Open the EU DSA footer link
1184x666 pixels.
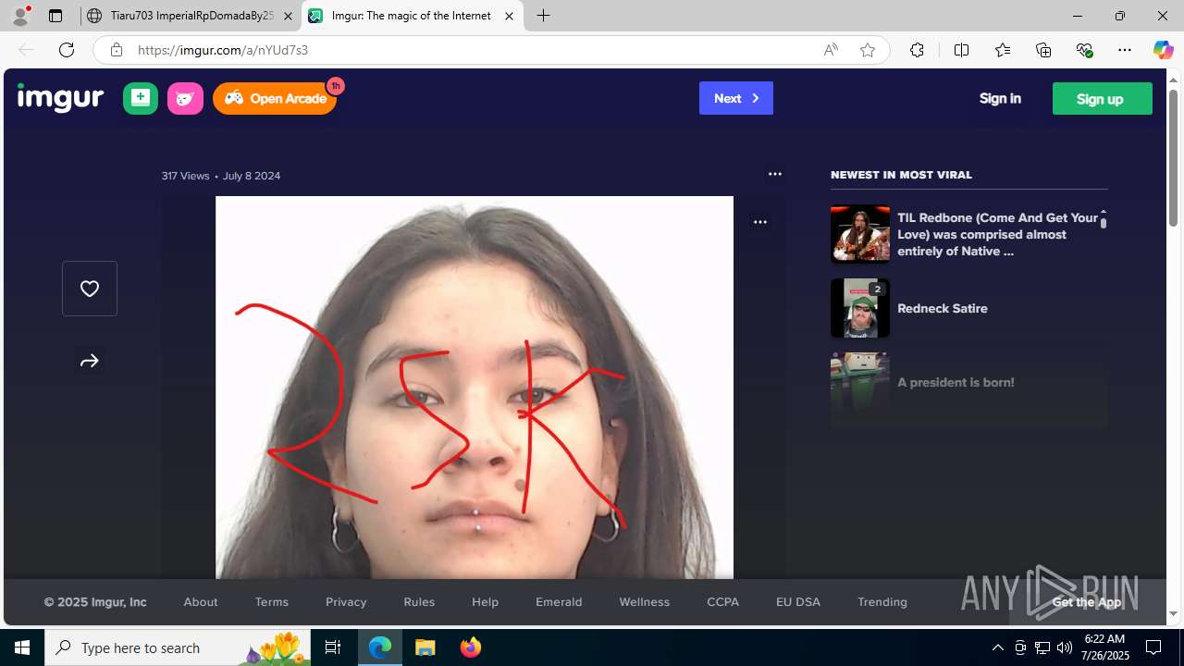pyautogui.click(x=798, y=601)
